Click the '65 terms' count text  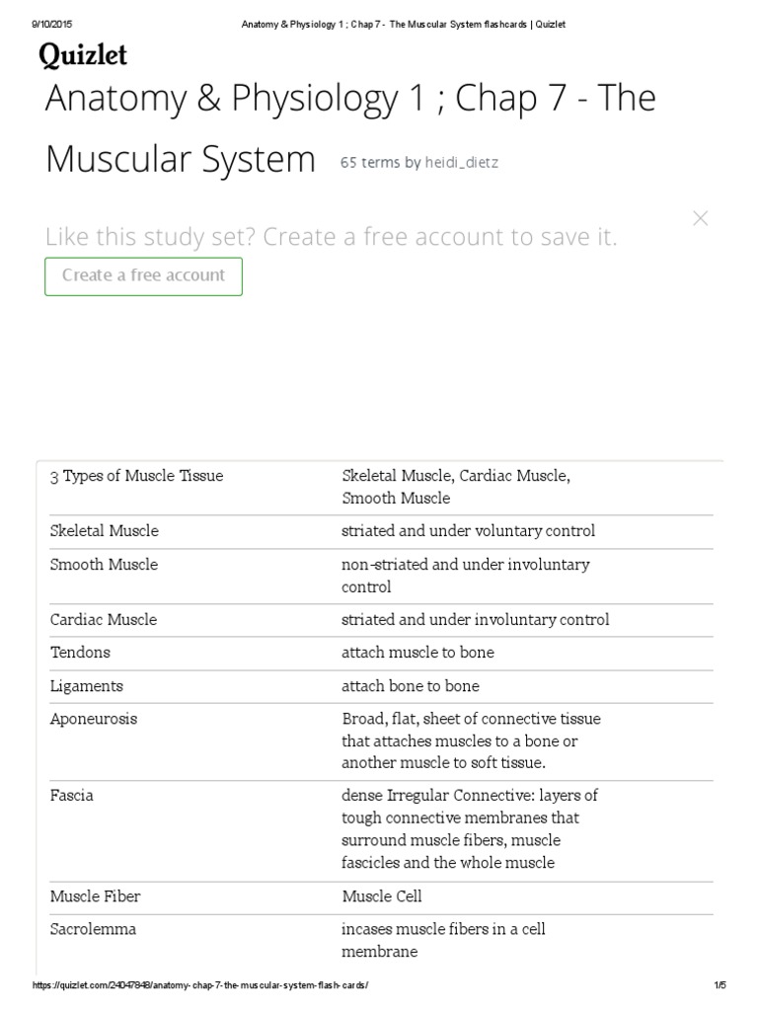pos(370,163)
